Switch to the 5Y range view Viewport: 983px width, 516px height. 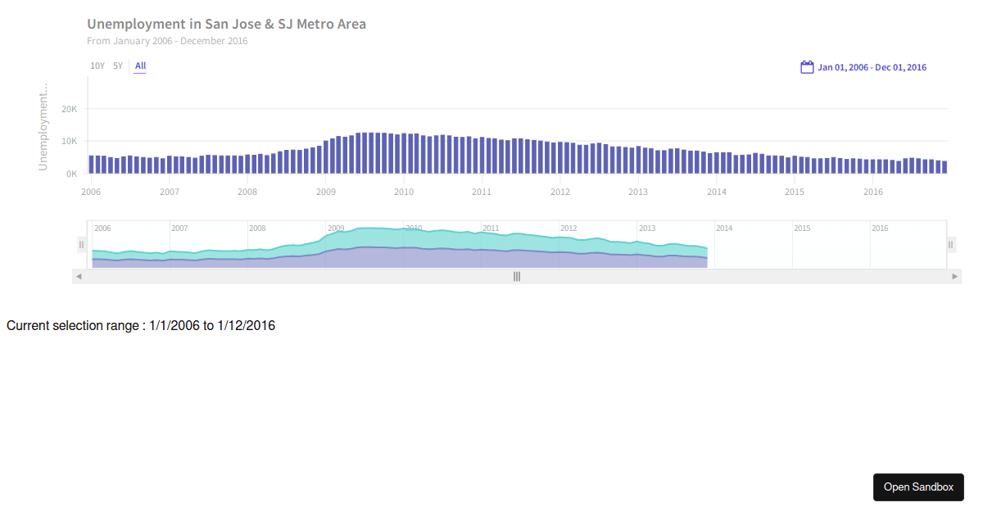point(116,66)
